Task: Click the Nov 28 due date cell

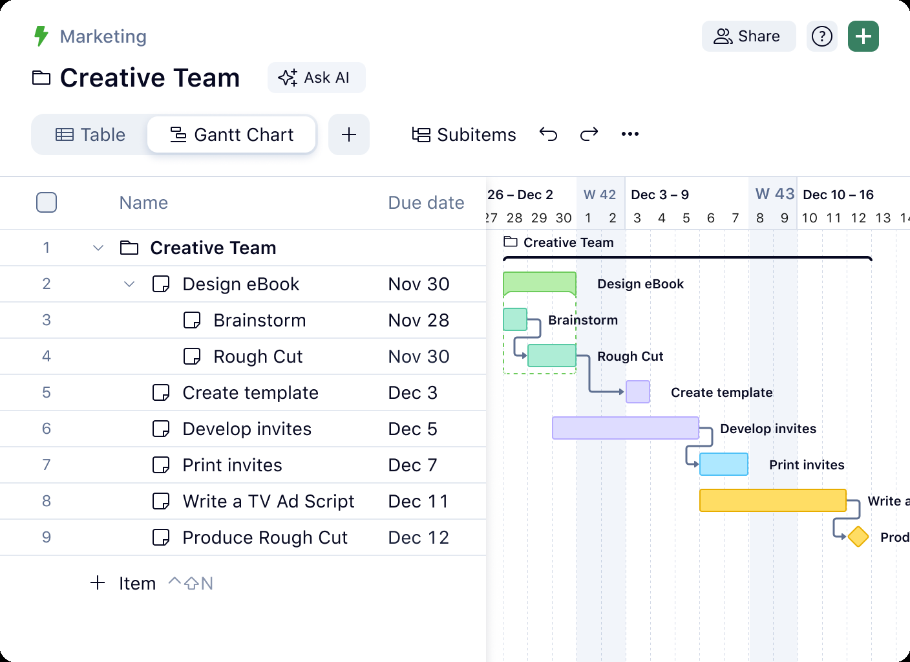Action: 419,320
